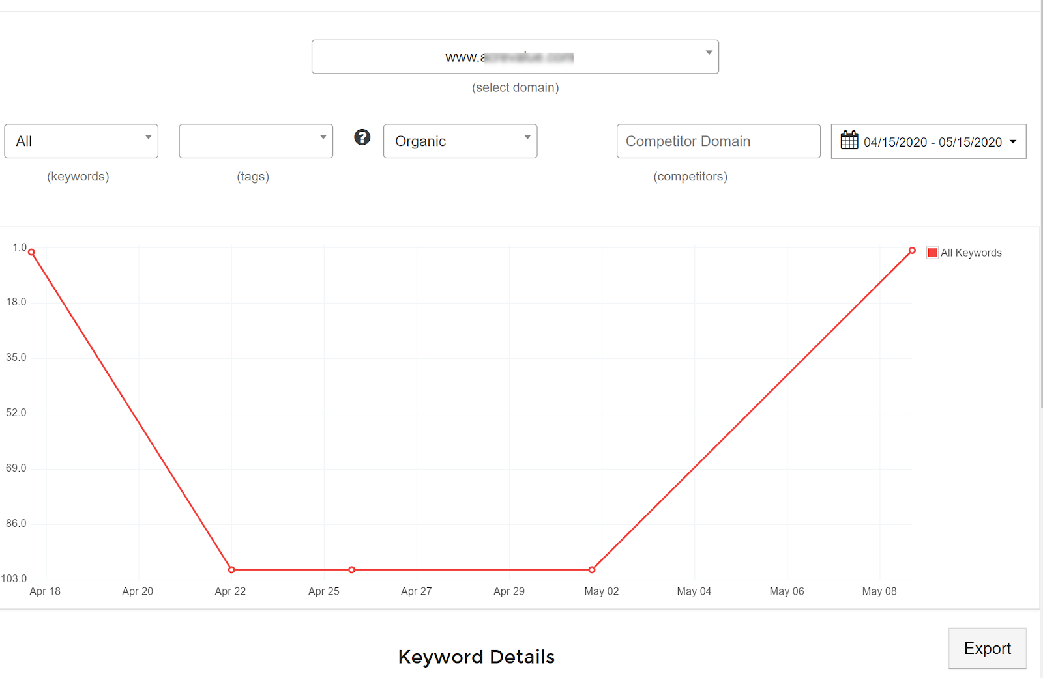Open the select domain dropdown
Image resolution: width=1043 pixels, height=678 pixels.
(x=515, y=57)
